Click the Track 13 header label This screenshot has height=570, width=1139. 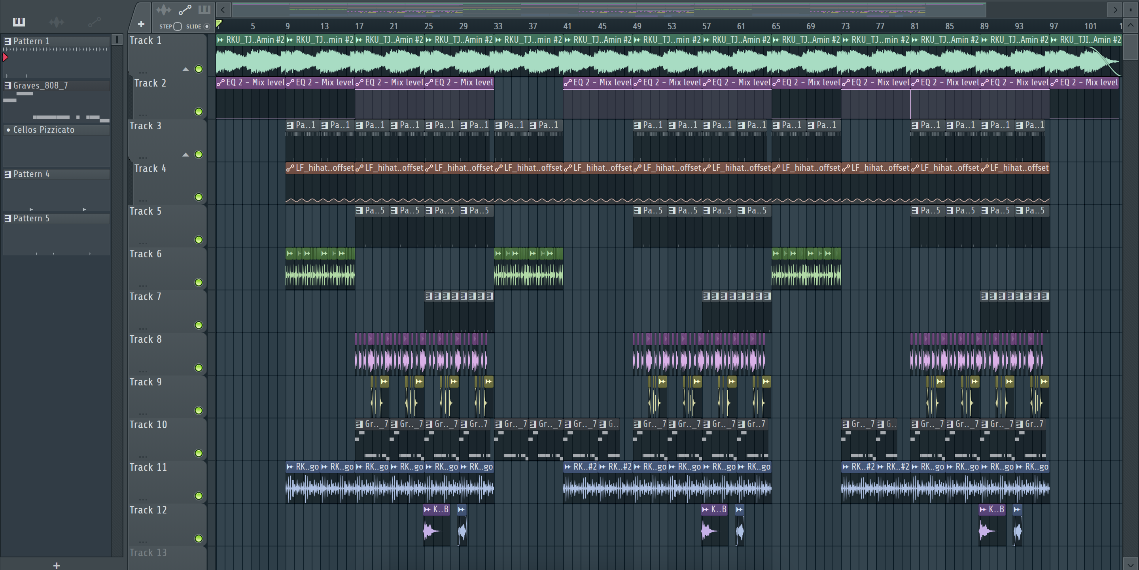148,552
